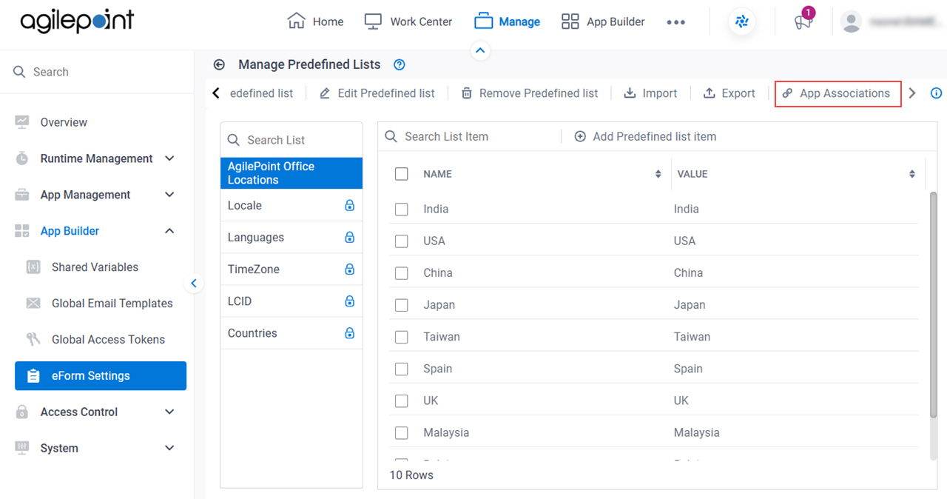The width and height of the screenshot is (947, 499).
Task: Check the China row checkbox
Action: (402, 273)
